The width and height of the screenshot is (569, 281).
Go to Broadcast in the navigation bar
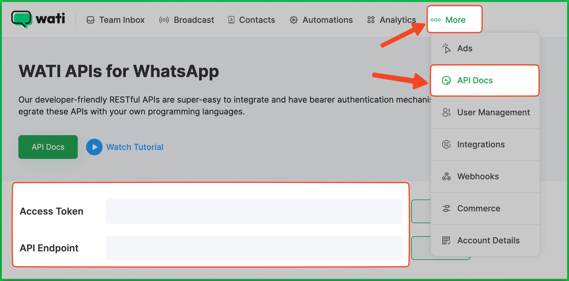194,20
